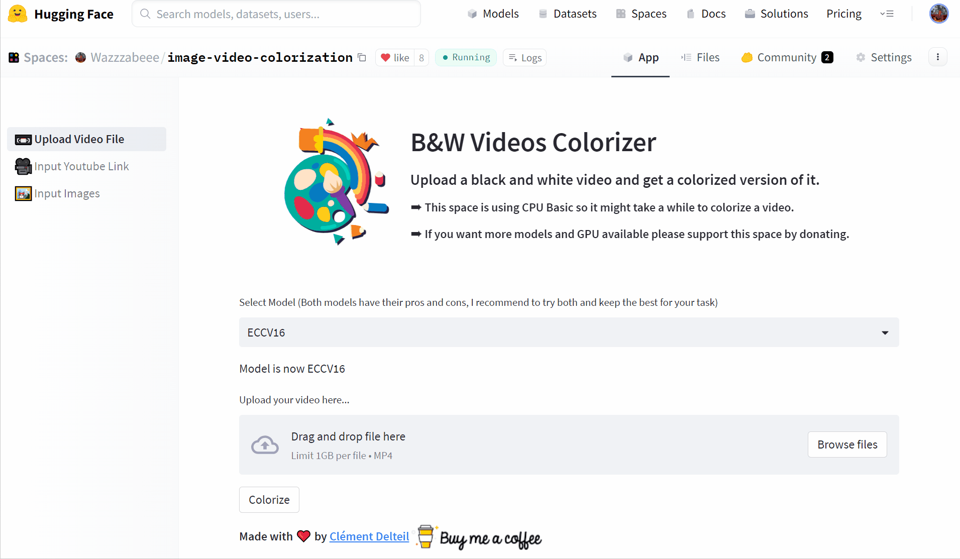
Task: Click the B&W Videos Colorizer heading
Action: (533, 143)
